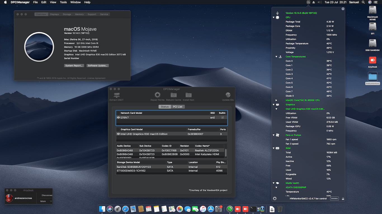Click the RAM module icon in HWMonitor

(277, 148)
